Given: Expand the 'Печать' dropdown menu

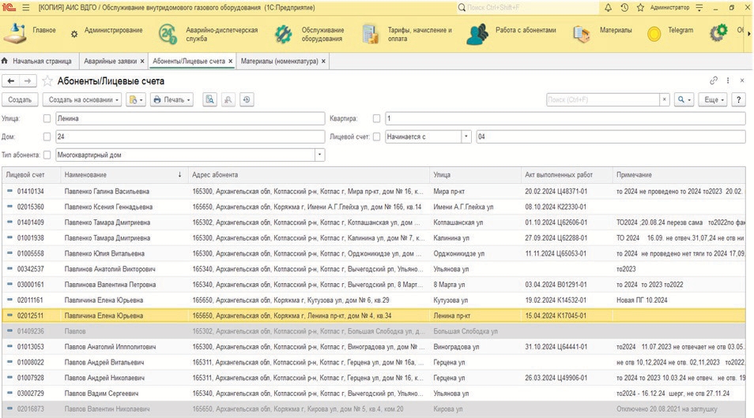Looking at the screenshot, I should tap(172, 100).
